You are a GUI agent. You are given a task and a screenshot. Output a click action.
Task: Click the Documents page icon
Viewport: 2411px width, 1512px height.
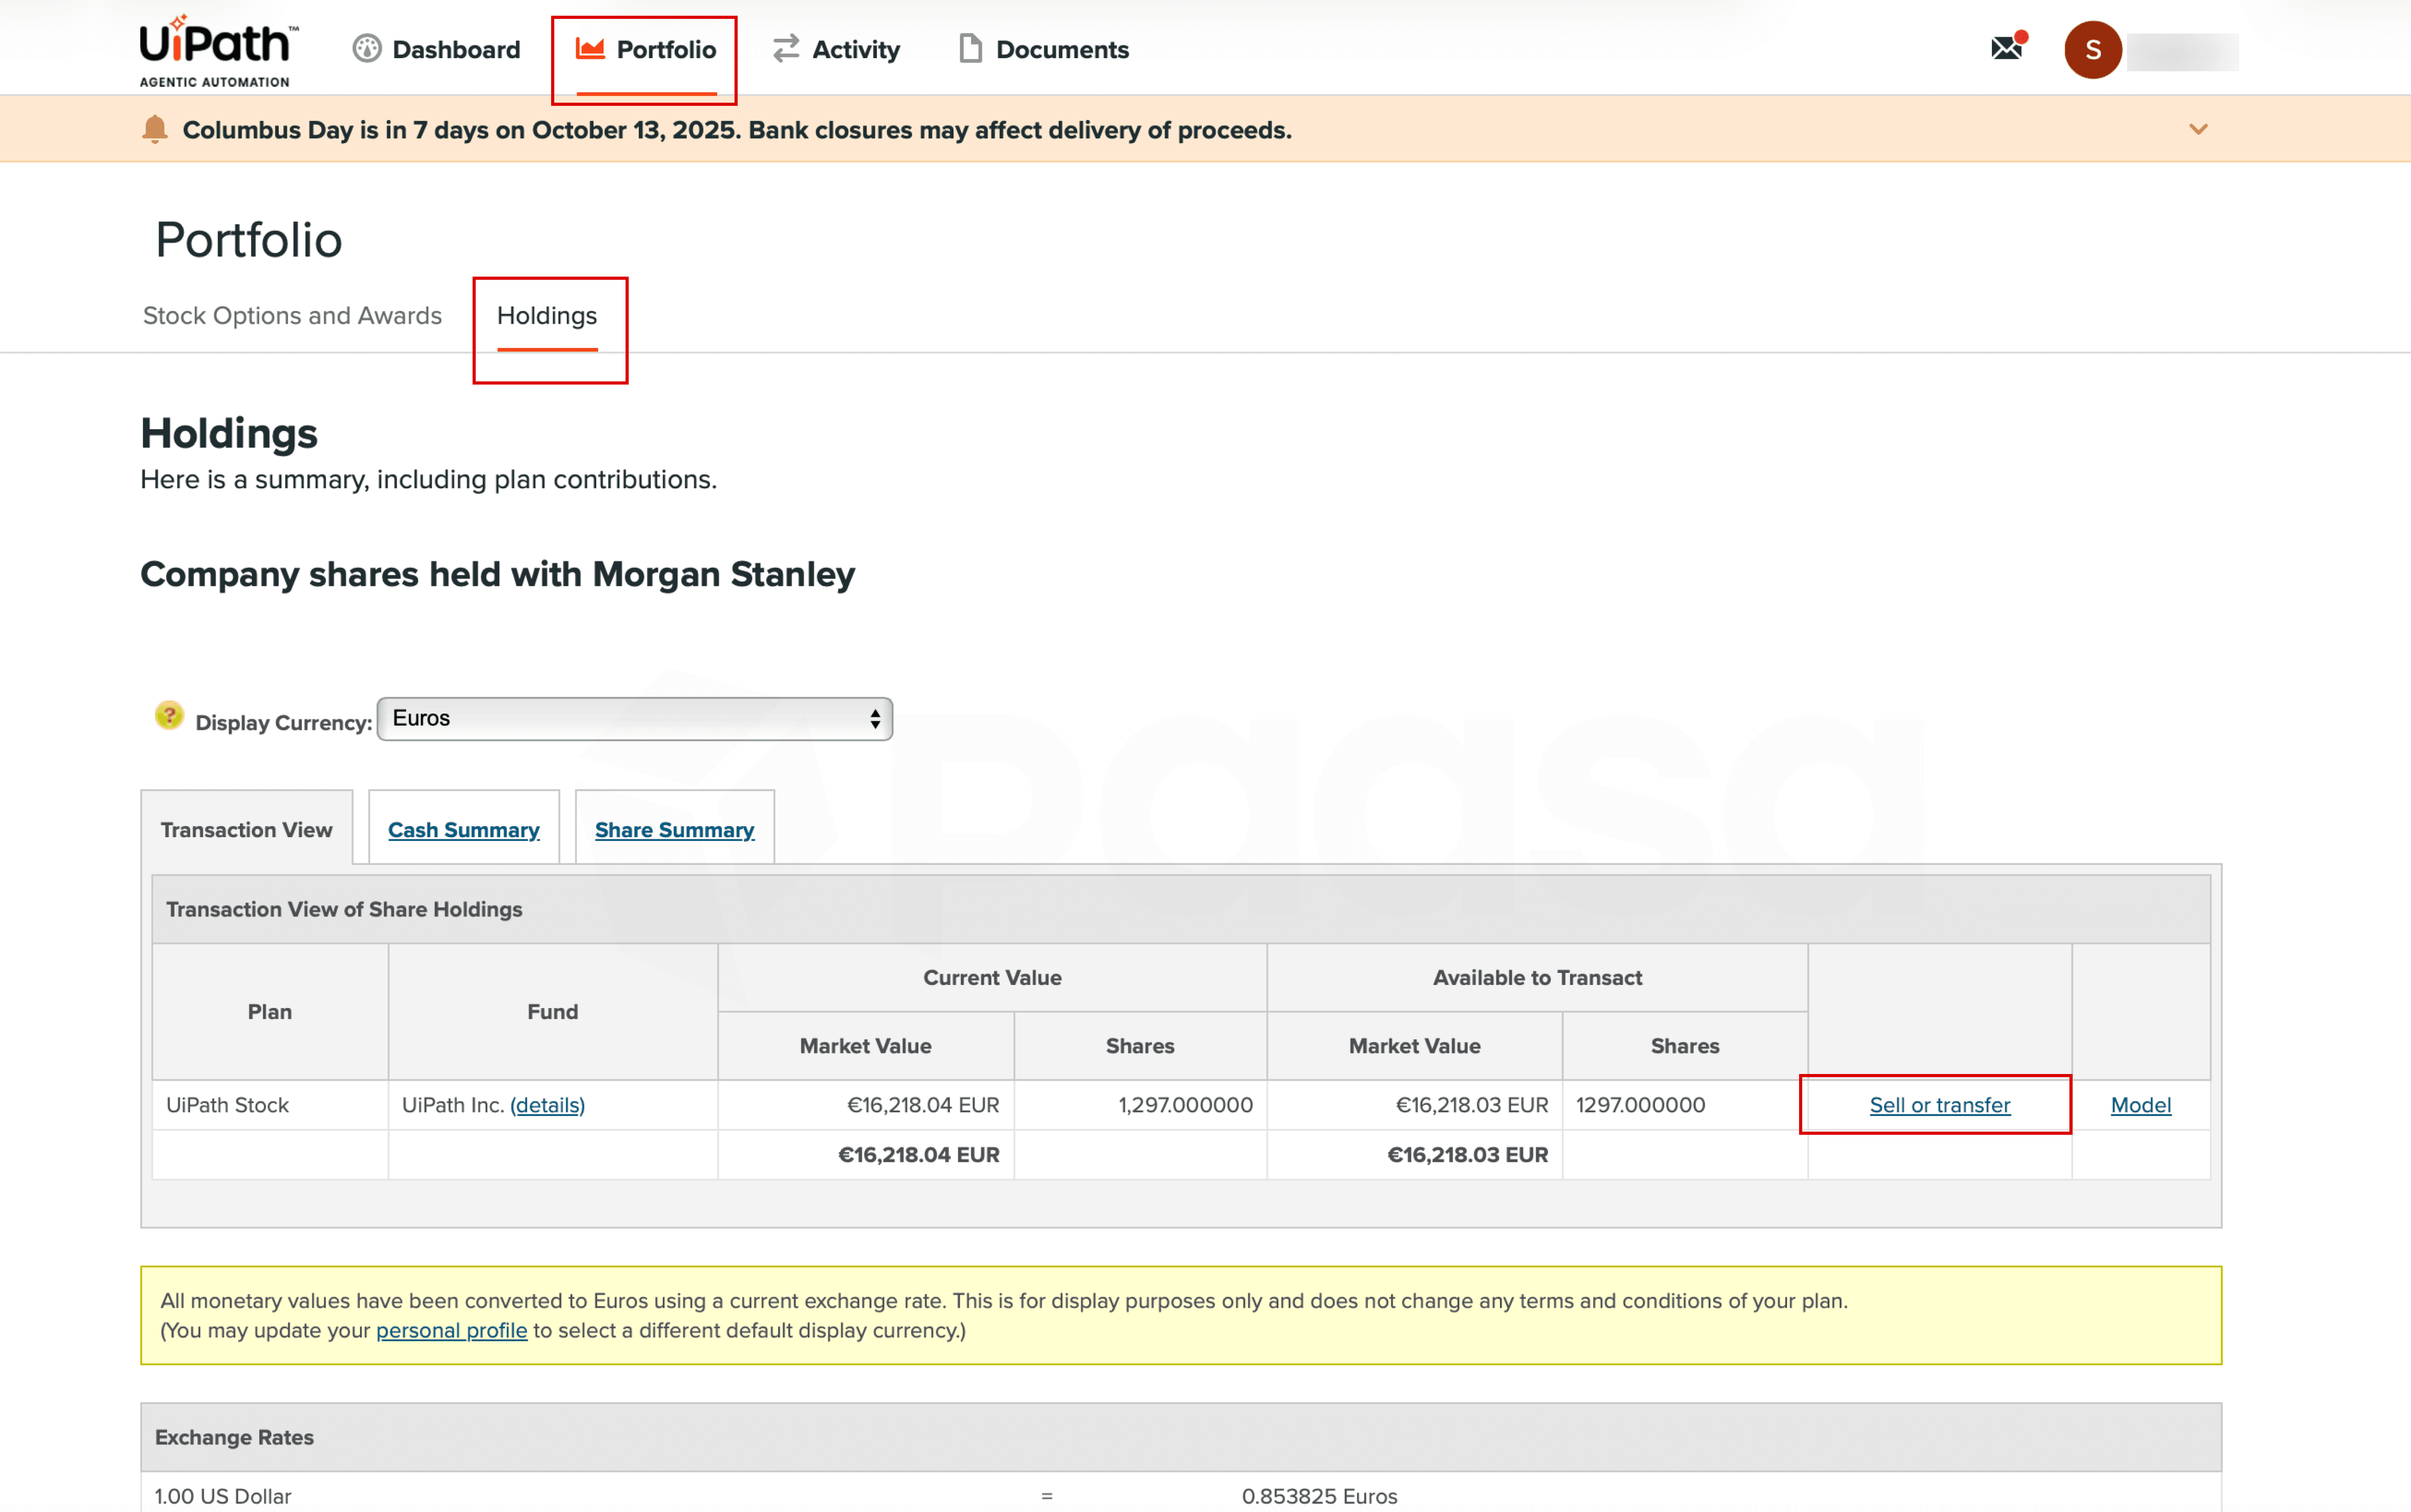click(x=970, y=49)
